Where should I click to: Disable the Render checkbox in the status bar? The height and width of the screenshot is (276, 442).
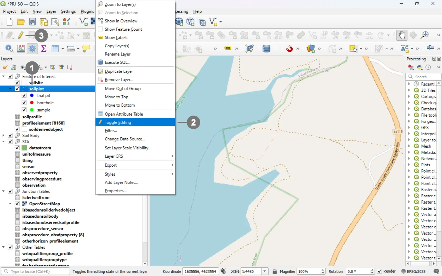[x=379, y=272]
